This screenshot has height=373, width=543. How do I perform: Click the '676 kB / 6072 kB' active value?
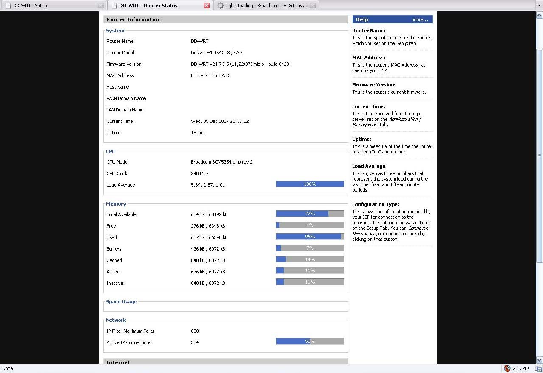pyautogui.click(x=208, y=272)
